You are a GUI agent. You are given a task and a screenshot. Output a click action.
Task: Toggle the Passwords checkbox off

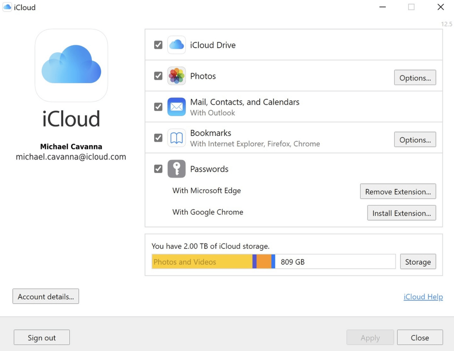[158, 169]
